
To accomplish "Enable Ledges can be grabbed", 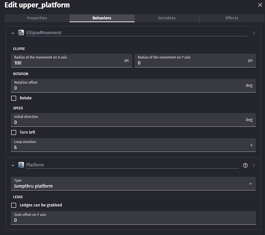I will (x=14, y=205).
